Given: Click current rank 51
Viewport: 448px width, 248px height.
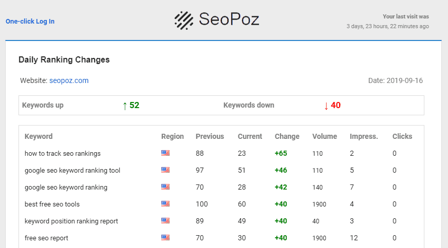Looking at the screenshot, I should (241, 170).
